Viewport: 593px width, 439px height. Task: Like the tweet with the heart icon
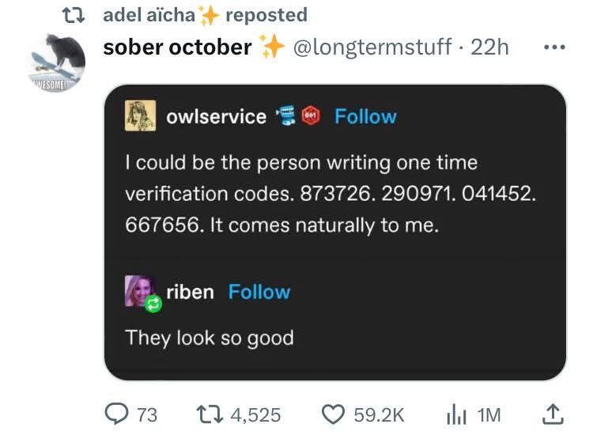tap(333, 414)
